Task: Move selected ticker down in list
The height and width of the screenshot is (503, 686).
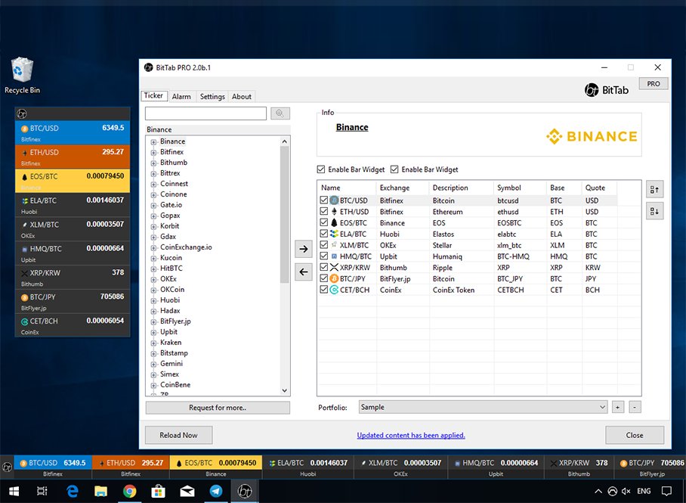Action: click(x=654, y=211)
